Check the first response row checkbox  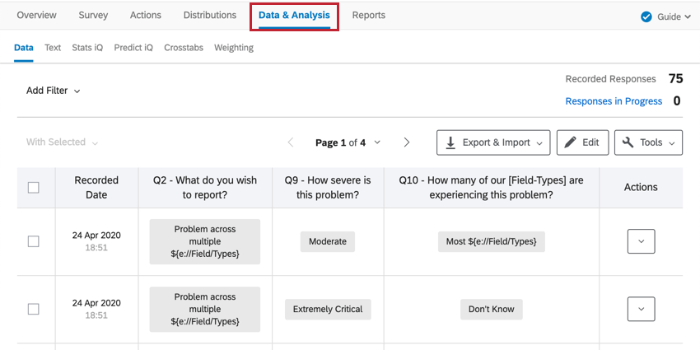pyautogui.click(x=34, y=241)
